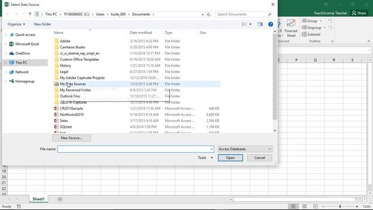The width and height of the screenshot is (373, 210).
Task: Click the new sheet plus icon in Excel
Action: (60, 199)
